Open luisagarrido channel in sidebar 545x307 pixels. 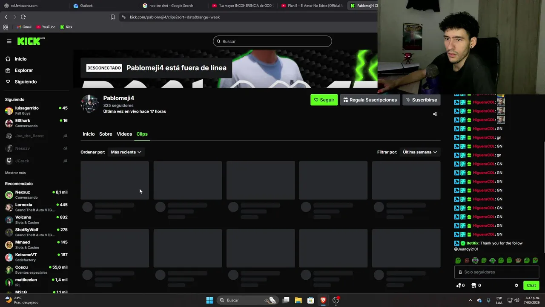pos(36,111)
